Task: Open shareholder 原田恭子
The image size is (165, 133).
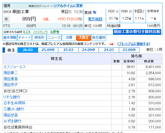Action: click(11, 85)
